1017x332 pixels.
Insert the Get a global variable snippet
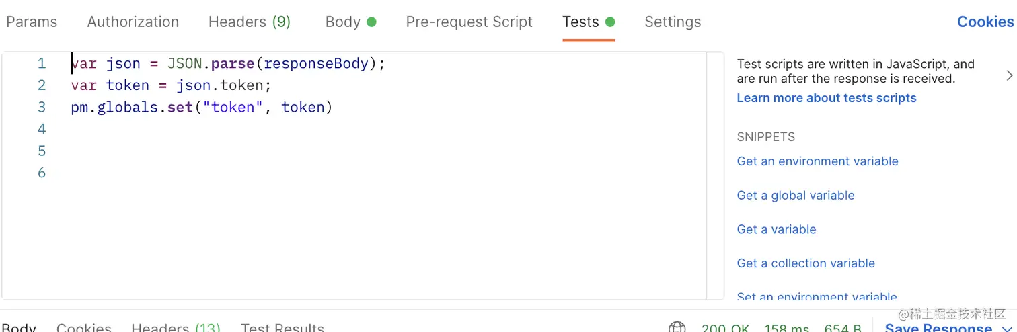pyautogui.click(x=796, y=196)
